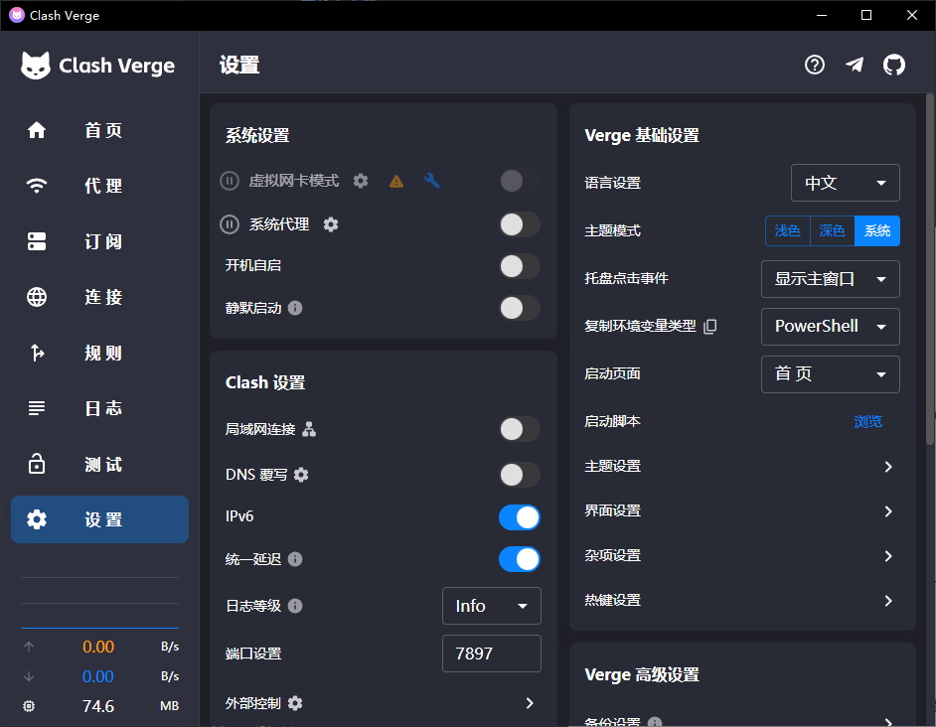Click pause icon beside 系统代理
Image resolution: width=936 pixels, height=727 pixels.
[x=230, y=224]
